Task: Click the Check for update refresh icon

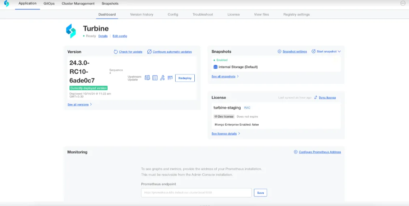Action: [x=116, y=52]
